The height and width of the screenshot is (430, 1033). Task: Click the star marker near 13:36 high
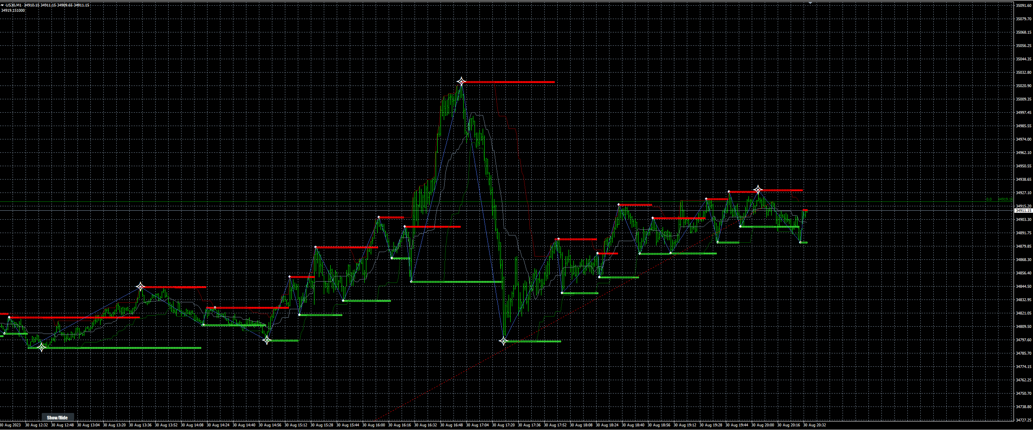coord(140,287)
